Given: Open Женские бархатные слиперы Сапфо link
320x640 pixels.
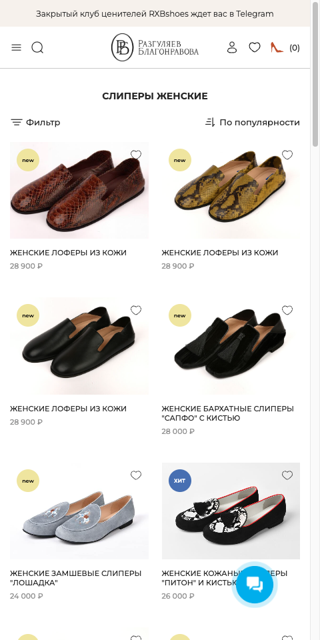Looking at the screenshot, I should click(227, 413).
